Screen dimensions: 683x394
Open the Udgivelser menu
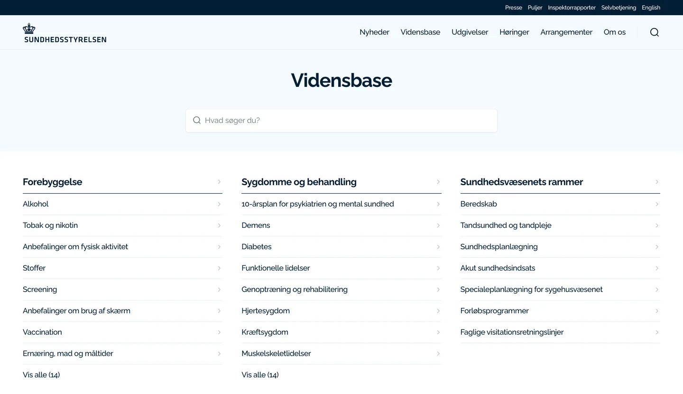(x=470, y=32)
